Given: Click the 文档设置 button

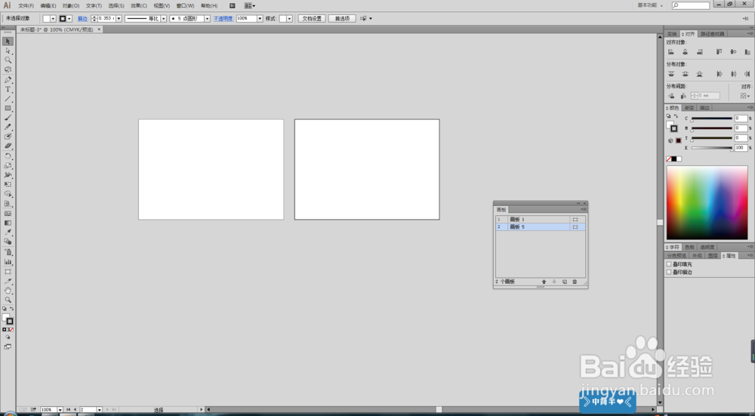Looking at the screenshot, I should (x=312, y=19).
